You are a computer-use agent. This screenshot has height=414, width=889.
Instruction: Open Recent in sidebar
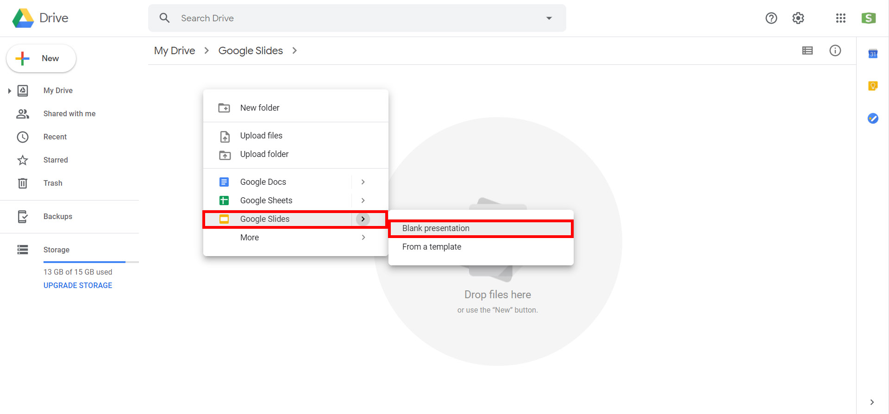tap(55, 137)
